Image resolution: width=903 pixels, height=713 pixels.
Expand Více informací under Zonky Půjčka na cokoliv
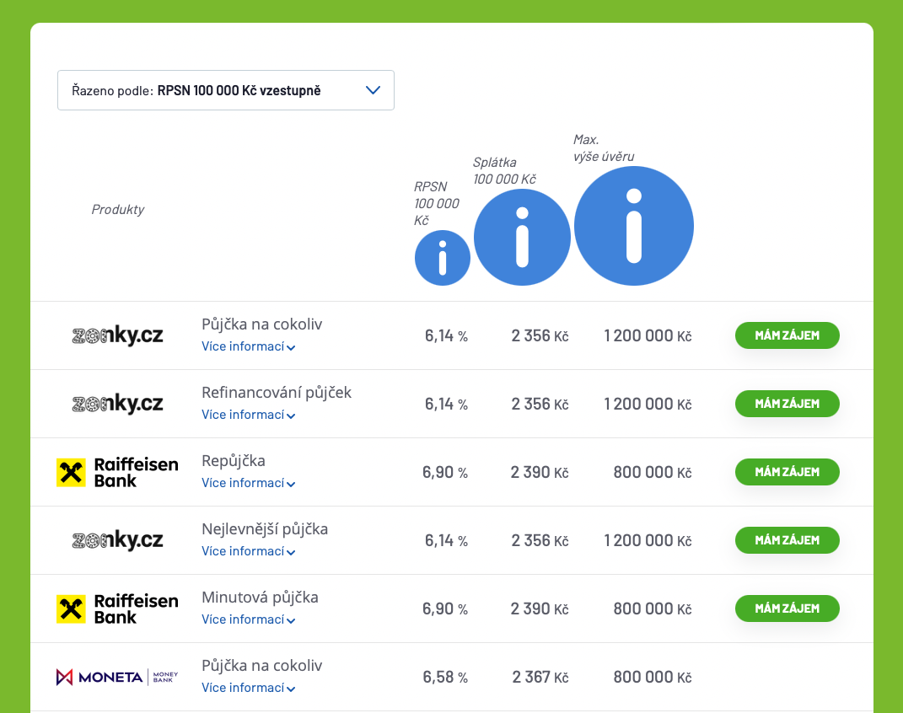coord(248,346)
